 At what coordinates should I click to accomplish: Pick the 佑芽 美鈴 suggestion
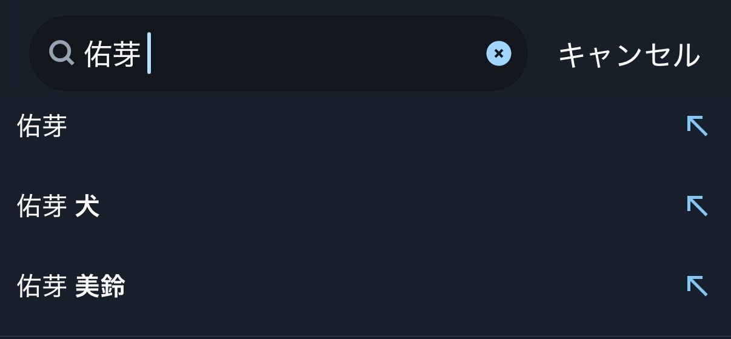pos(71,286)
